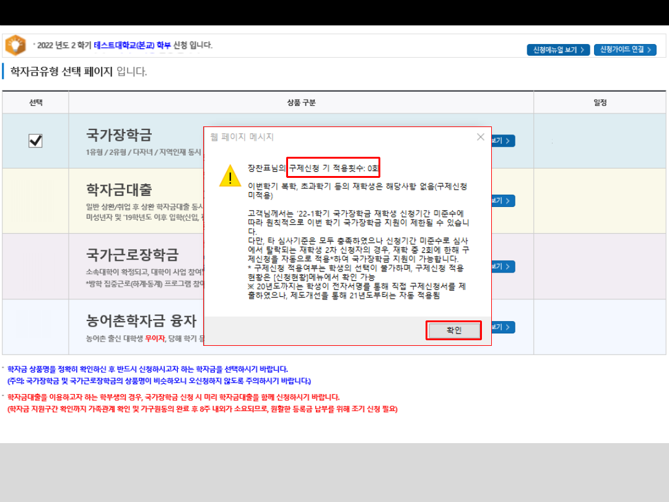Viewport: 669px width, 502px height.
Task: Click the 확인 button in the dialog
Action: [453, 330]
